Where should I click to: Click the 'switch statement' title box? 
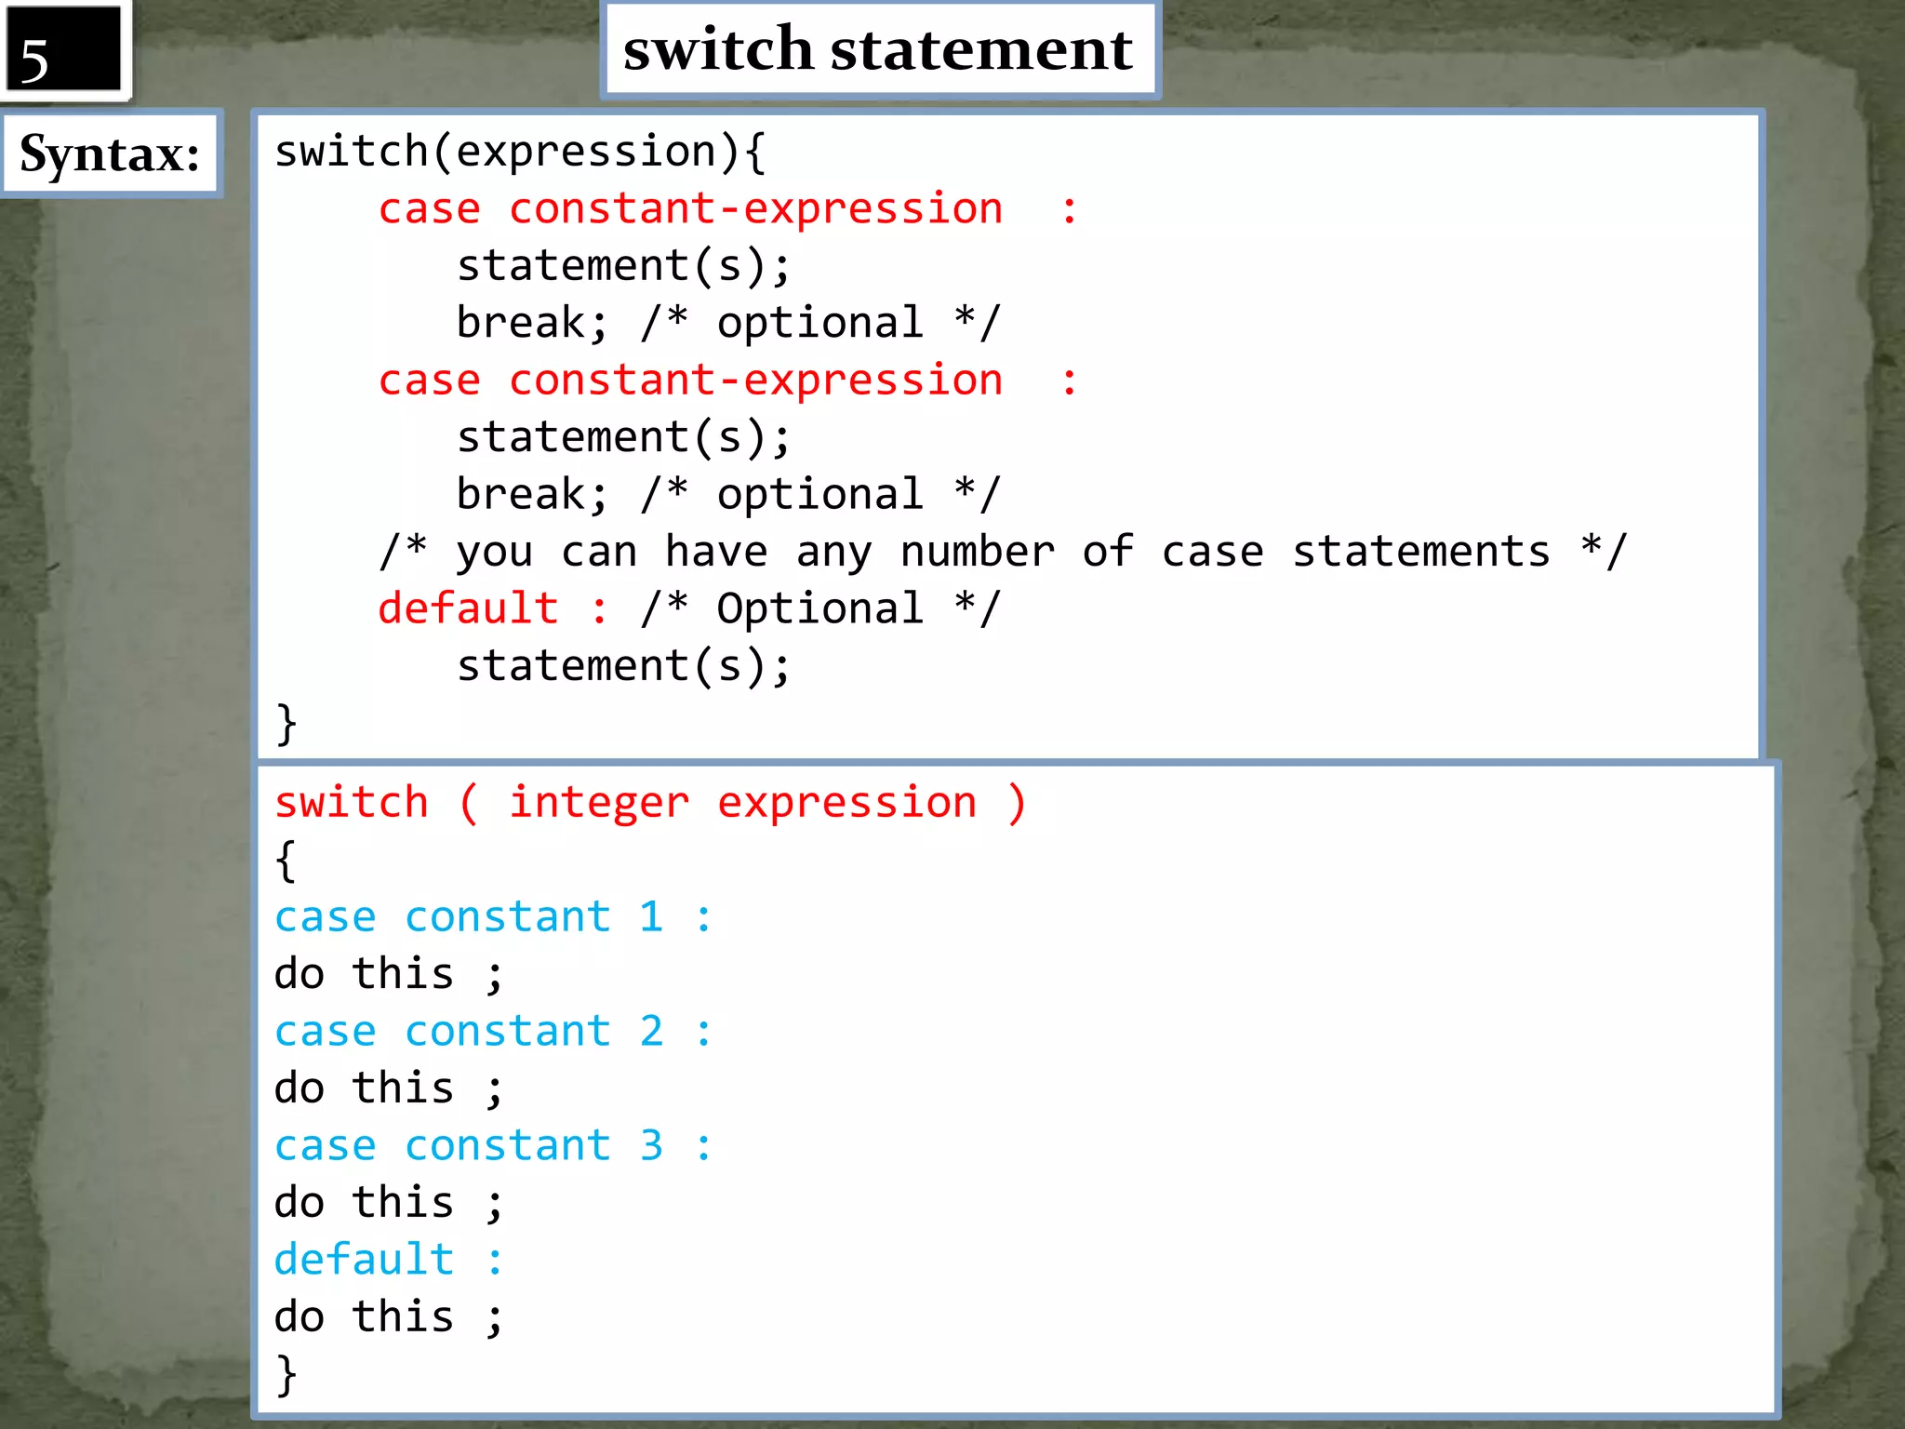pos(879,49)
